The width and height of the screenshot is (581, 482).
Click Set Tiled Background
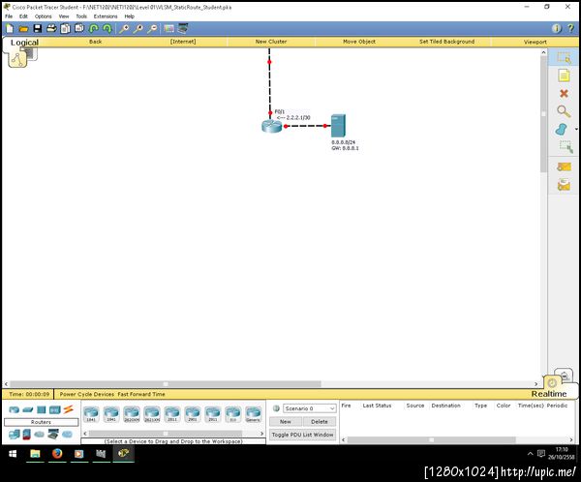click(x=446, y=42)
